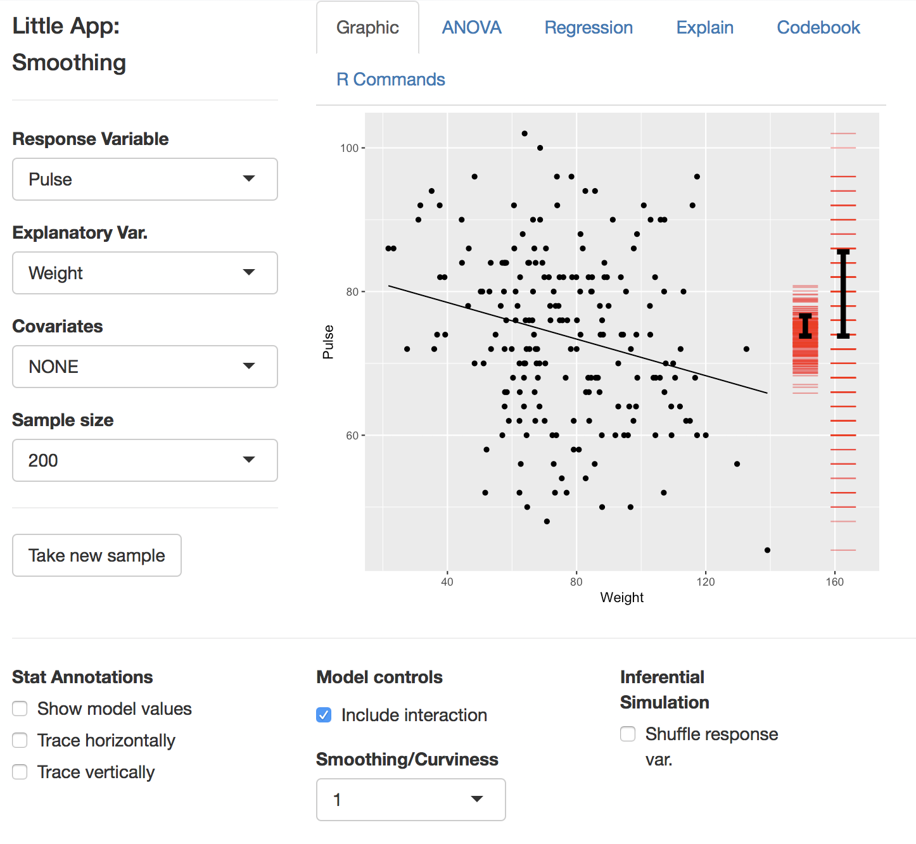The image size is (916, 844).
Task: Open the Regression tab
Action: 588,28
